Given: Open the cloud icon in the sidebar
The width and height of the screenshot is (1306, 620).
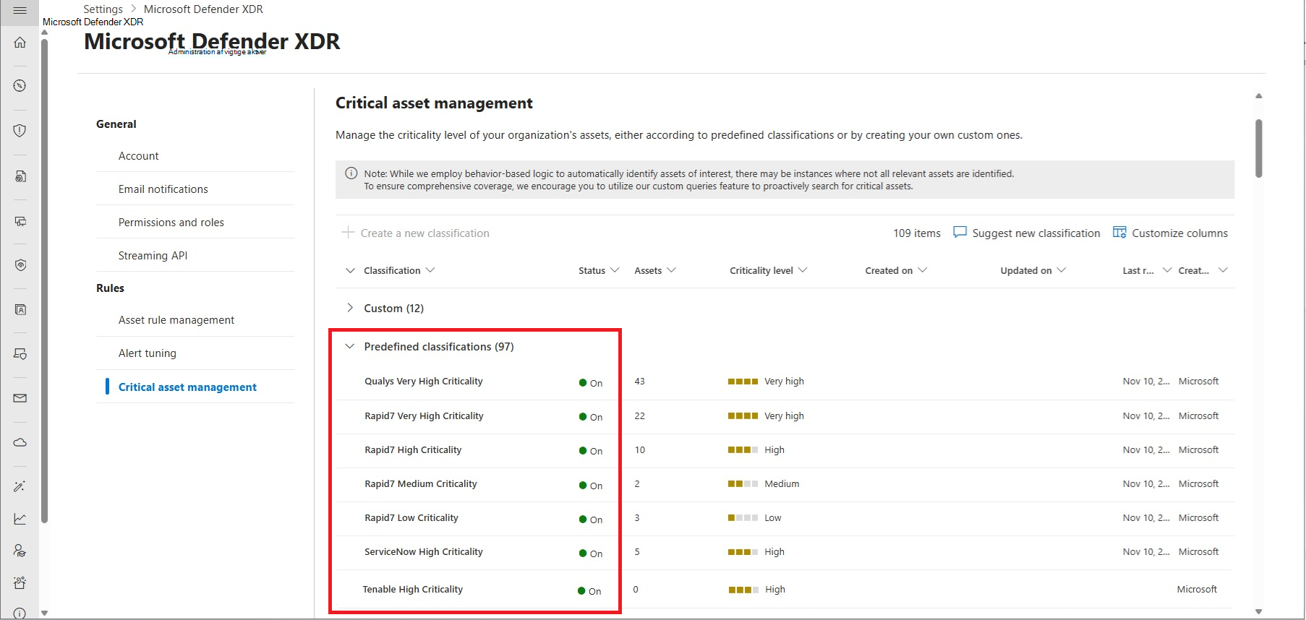Looking at the screenshot, I should [x=20, y=442].
